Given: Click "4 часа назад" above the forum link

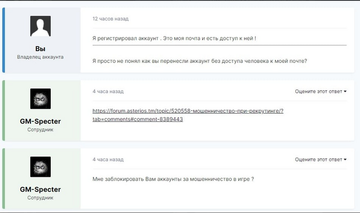Looking at the screenshot, I should pos(108,92).
